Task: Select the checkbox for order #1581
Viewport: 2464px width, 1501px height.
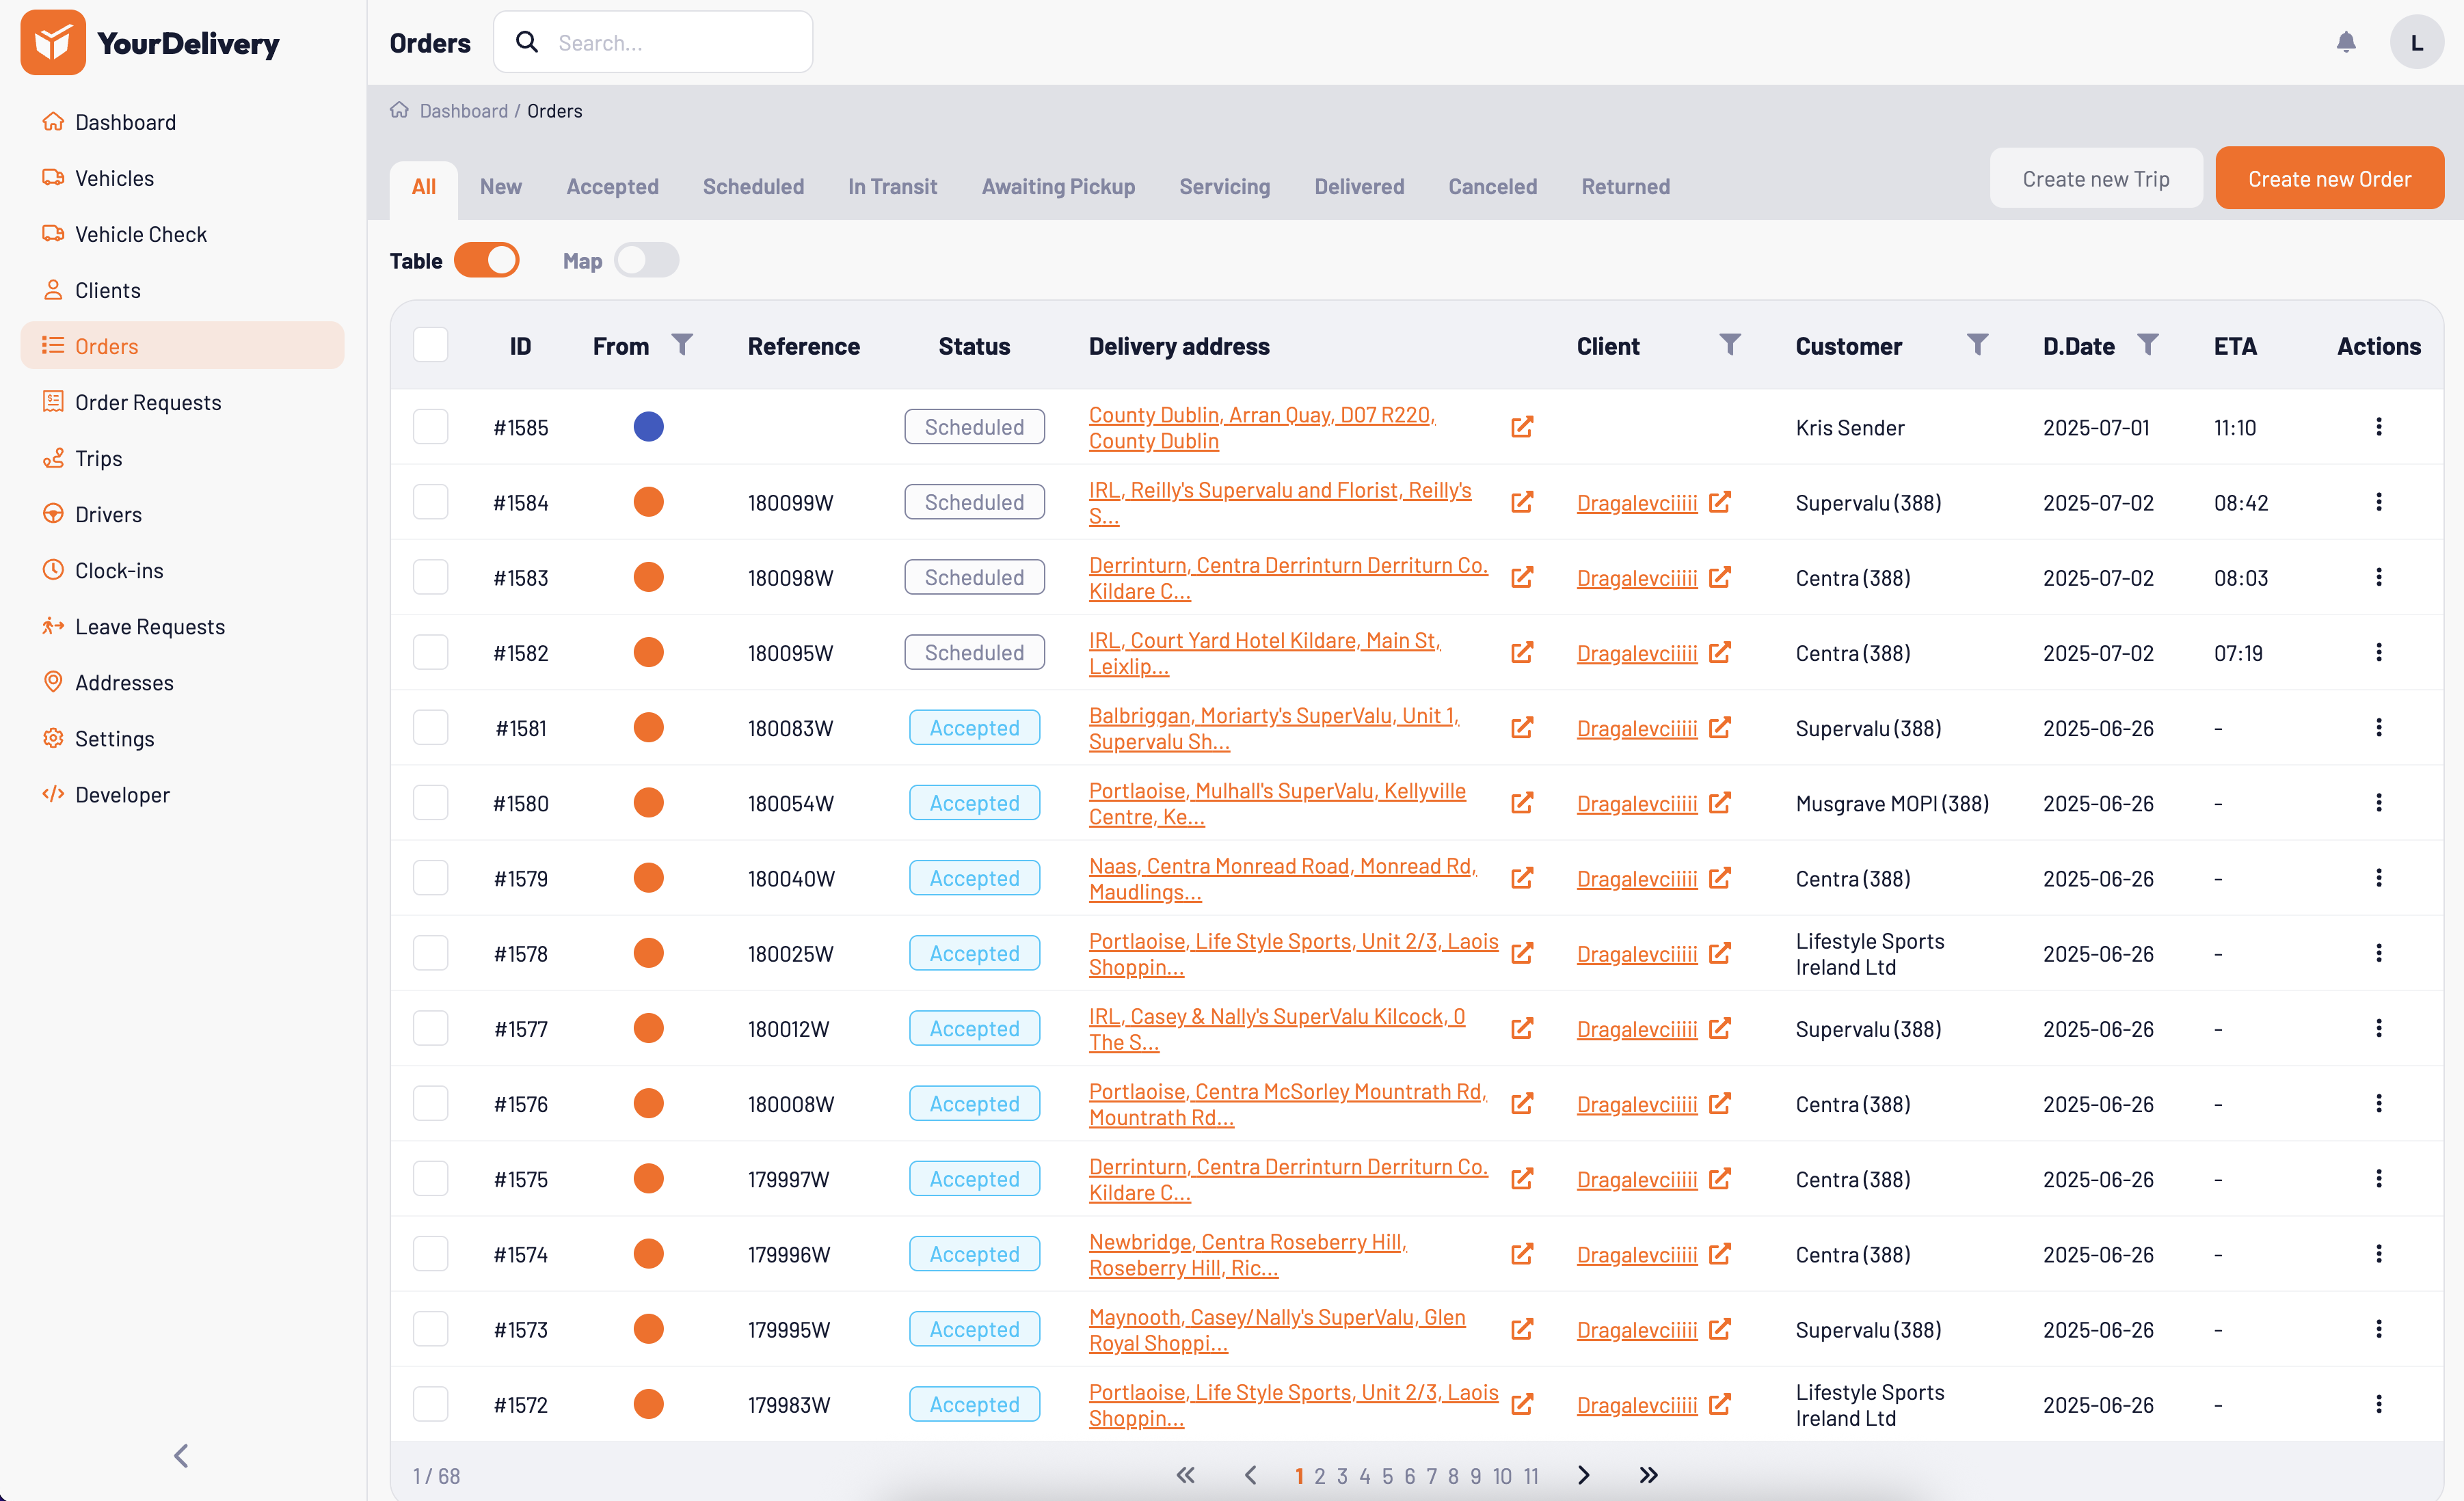Action: click(430, 727)
